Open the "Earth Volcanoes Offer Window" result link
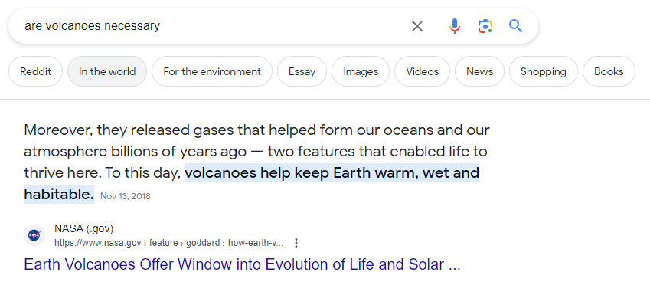This screenshot has height=282, width=650. click(x=242, y=264)
